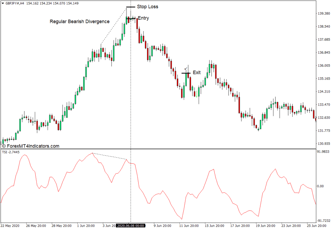Click the "Regular Bearish Divergence" text label
The image size is (333, 229).
point(80,21)
